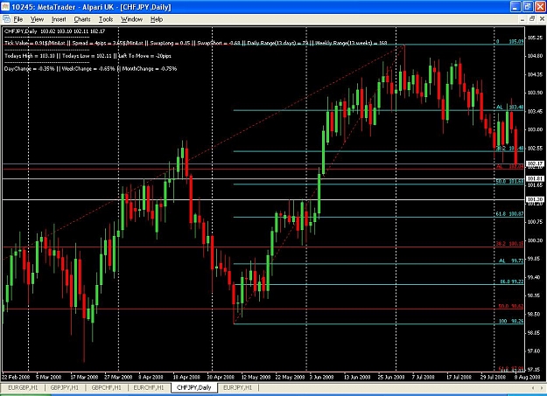Open the Window menu
This screenshot has height=396, width=547.
131,19
